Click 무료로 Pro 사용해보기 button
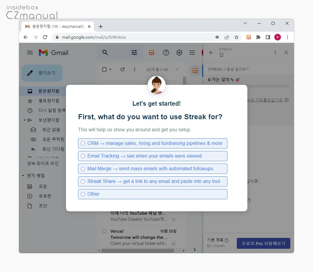Image resolution: width=313 pixels, height=272 pixels. (263, 243)
